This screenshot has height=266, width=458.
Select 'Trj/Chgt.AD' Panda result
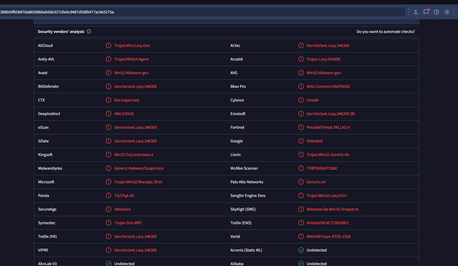[x=124, y=196]
